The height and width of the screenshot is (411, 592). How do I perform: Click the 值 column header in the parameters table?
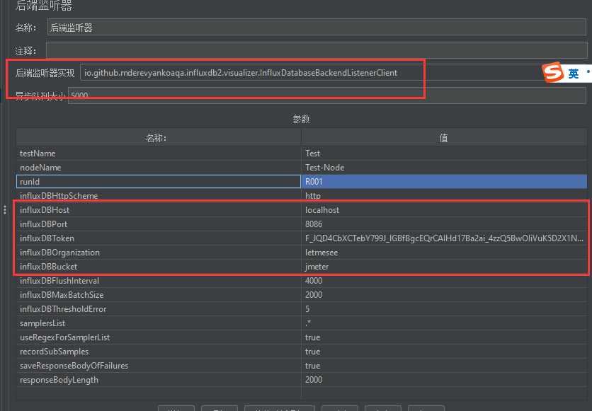point(445,138)
